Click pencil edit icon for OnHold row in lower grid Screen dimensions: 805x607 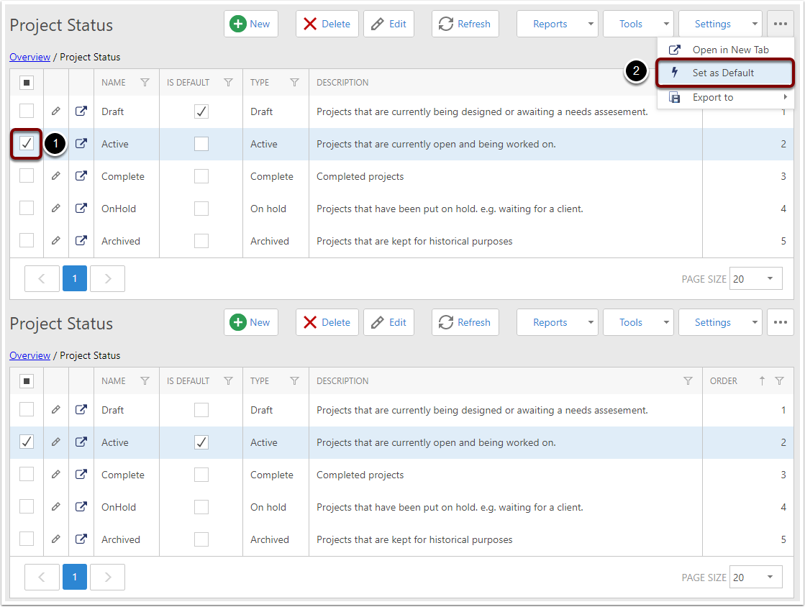pyautogui.click(x=55, y=507)
